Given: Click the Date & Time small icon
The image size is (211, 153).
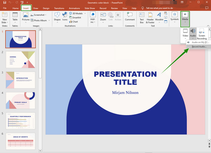Looking at the screenshot, I should click(x=166, y=13).
